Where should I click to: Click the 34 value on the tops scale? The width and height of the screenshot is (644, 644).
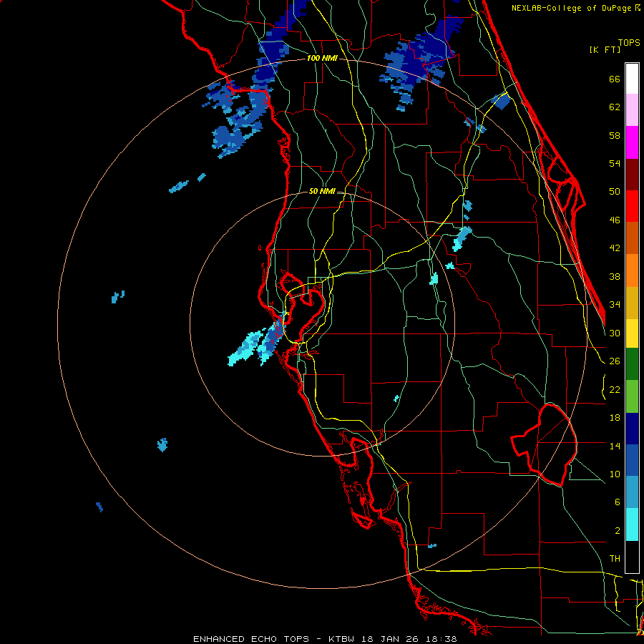coord(615,305)
